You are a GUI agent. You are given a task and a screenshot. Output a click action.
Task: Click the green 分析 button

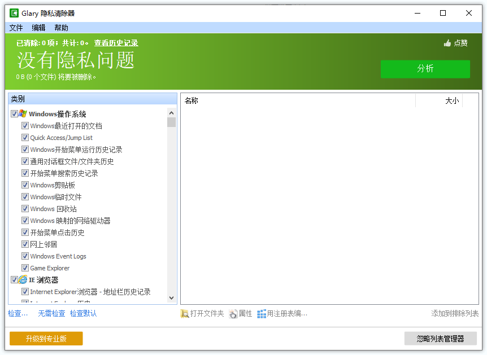click(x=425, y=69)
